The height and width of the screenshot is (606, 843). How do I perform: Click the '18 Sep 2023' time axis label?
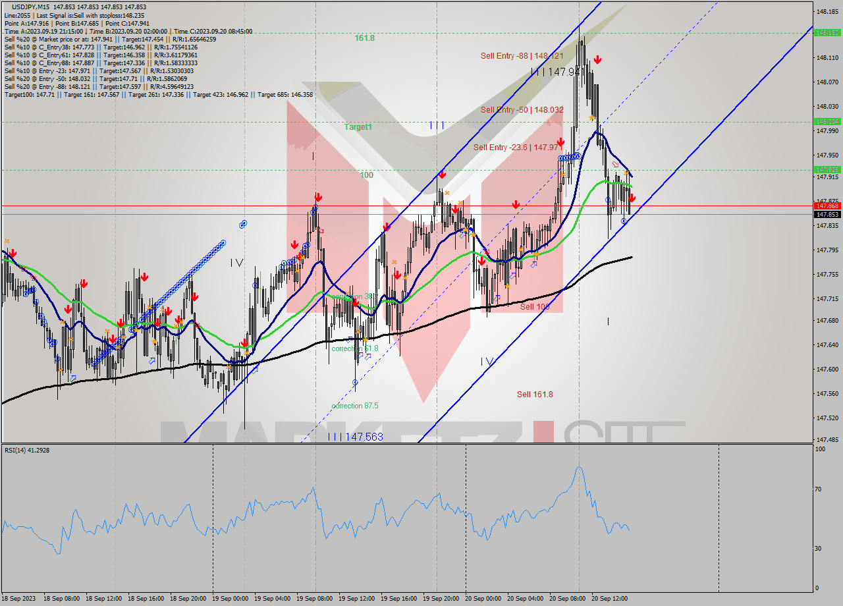tap(20, 599)
